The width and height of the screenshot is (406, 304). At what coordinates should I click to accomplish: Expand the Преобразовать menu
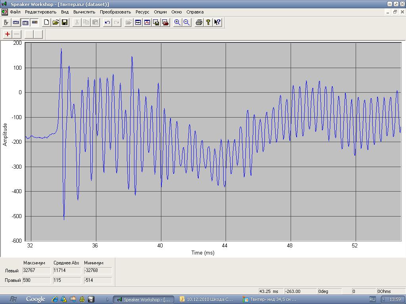115,12
